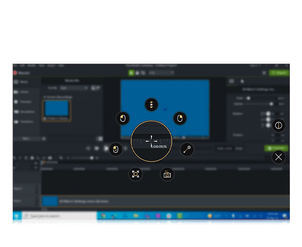Image resolution: width=302 pixels, height=247 pixels.
Task: Click the screen capture frame icon
Action: tap(136, 174)
